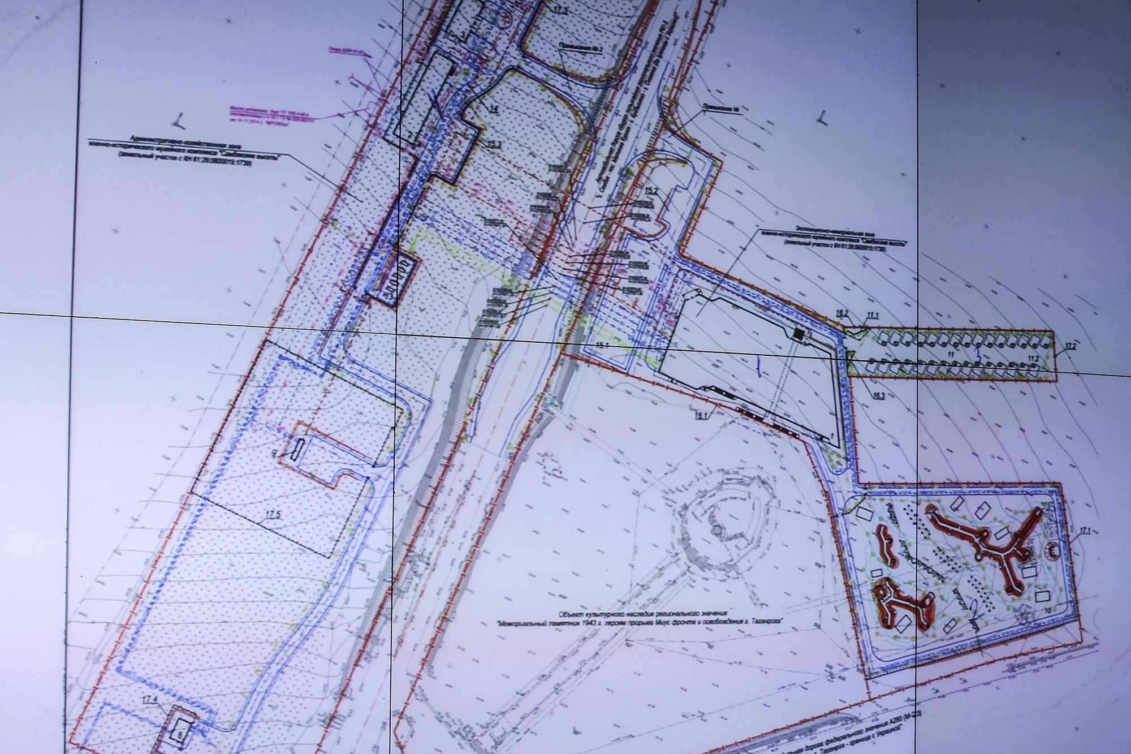Click the caption starting "Мемориальный памятник 1943 г."

[x=640, y=622]
